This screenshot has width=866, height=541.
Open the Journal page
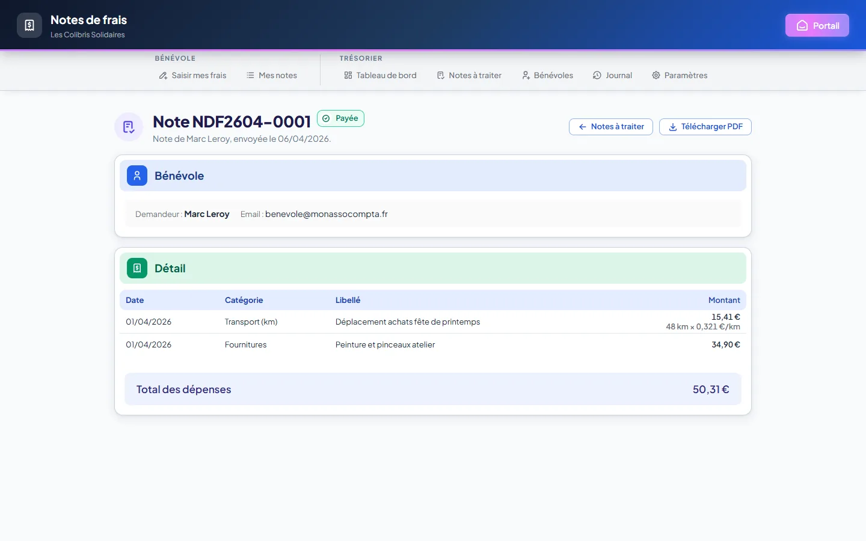612,75
